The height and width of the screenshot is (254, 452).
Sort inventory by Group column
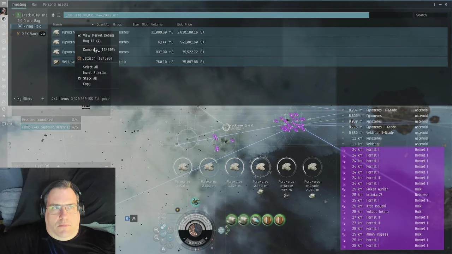click(118, 24)
